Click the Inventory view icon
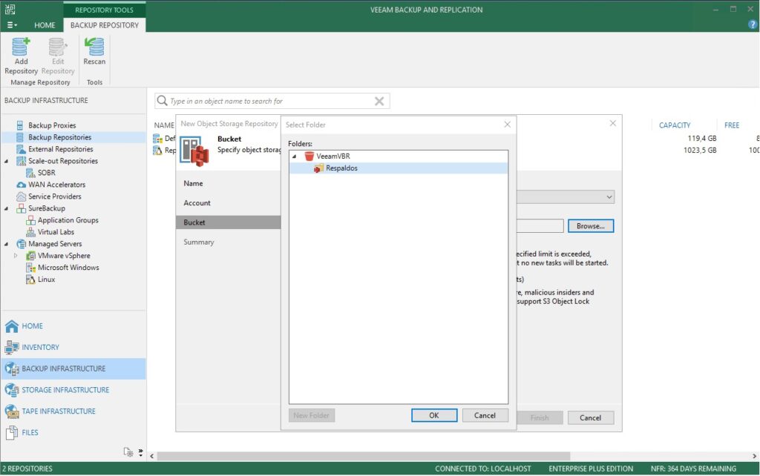760x476 pixels. pyautogui.click(x=12, y=347)
